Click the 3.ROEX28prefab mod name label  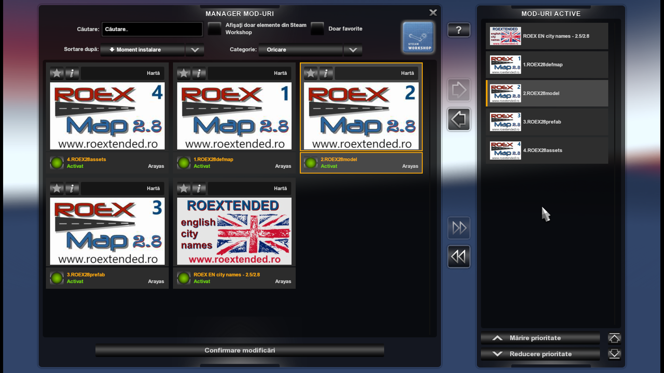coord(86,275)
